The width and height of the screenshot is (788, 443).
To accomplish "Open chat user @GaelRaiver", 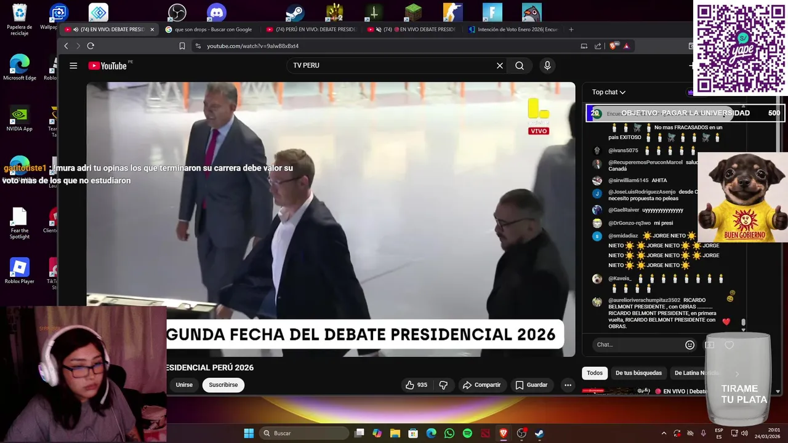I will point(624,210).
